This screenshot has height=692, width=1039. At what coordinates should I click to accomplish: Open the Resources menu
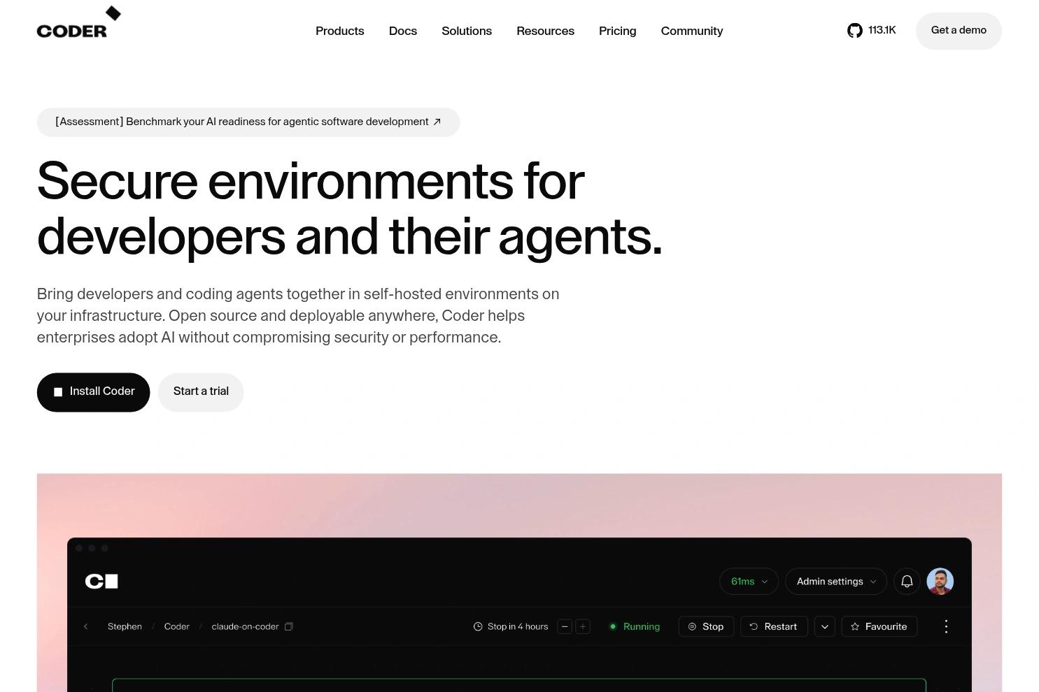(545, 31)
